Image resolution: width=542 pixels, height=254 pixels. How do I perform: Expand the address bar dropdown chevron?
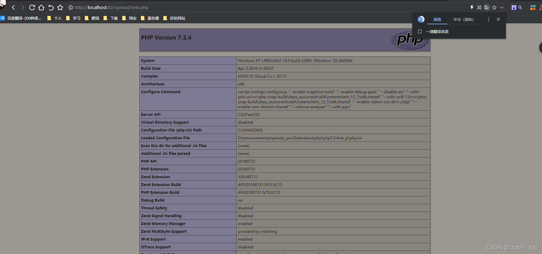[x=502, y=7]
